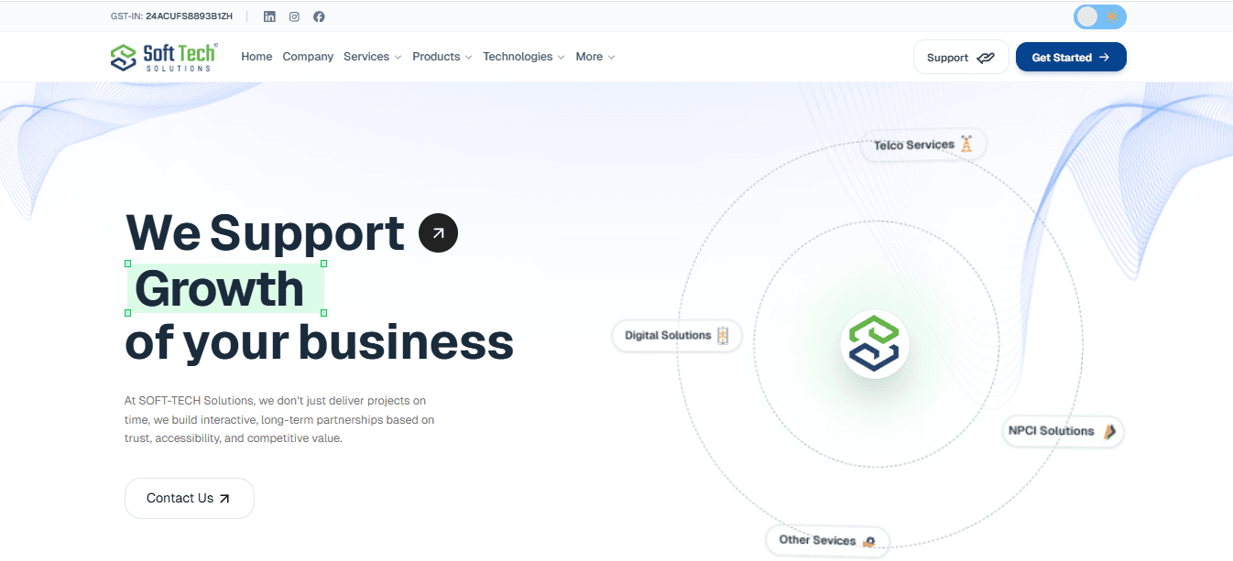Click the Soft Tech Solutions logo
The image size is (1233, 561).
pos(164,57)
